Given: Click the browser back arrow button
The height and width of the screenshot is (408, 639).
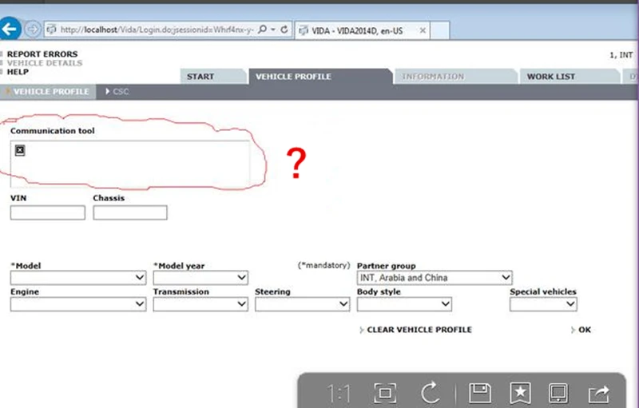Looking at the screenshot, I should 9,29.
